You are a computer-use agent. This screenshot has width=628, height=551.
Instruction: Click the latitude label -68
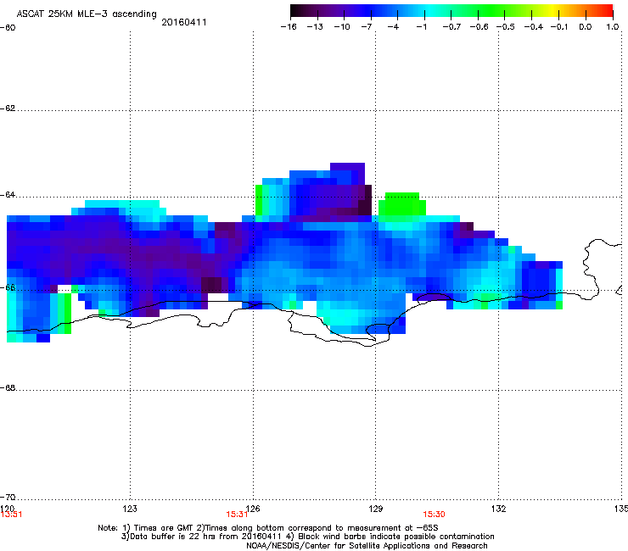coord(8,387)
